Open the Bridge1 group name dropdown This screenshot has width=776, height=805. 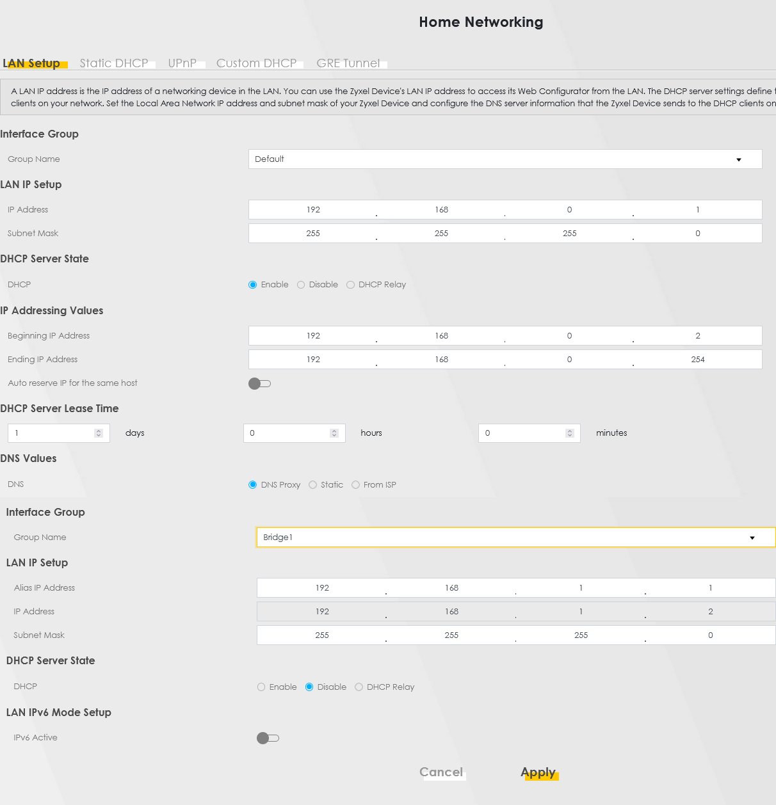coord(515,538)
